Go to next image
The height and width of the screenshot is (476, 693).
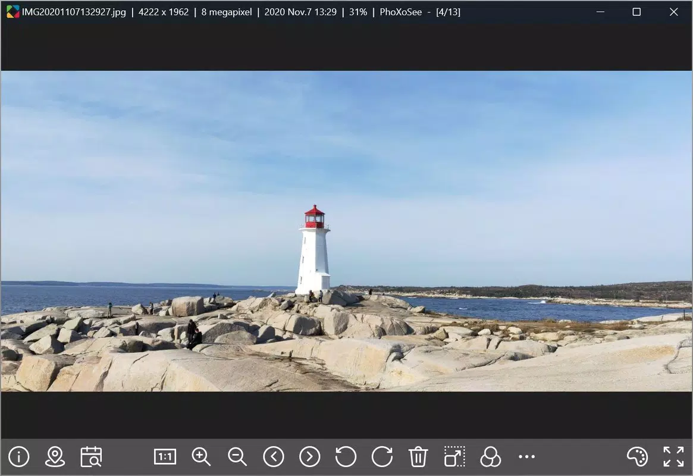[310, 456]
